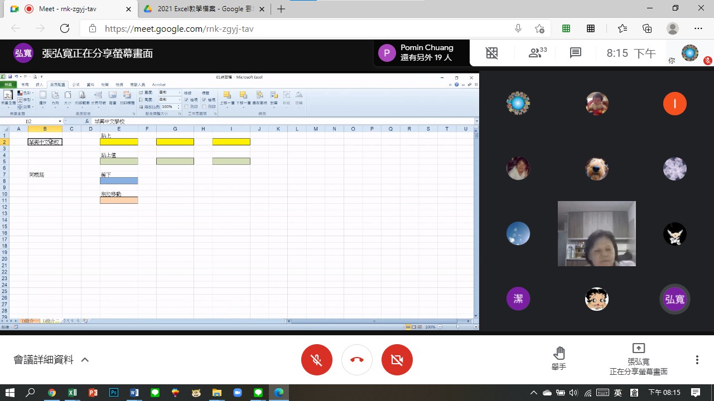The image size is (714, 401).
Task: Click the microphone mute button
Action: coord(316,360)
